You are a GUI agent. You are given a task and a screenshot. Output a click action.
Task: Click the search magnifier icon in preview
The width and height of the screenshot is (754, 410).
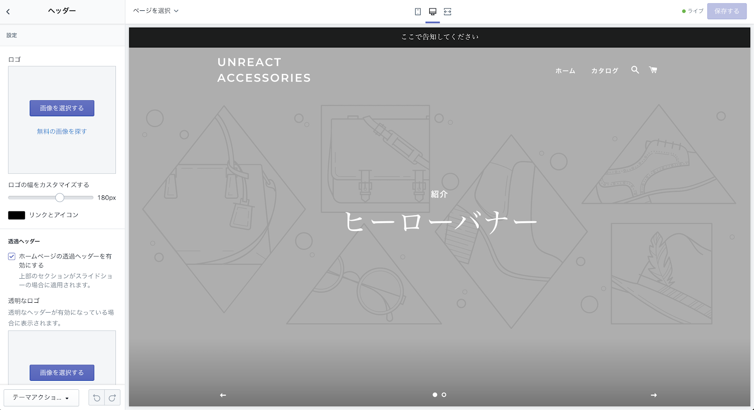[x=635, y=70]
